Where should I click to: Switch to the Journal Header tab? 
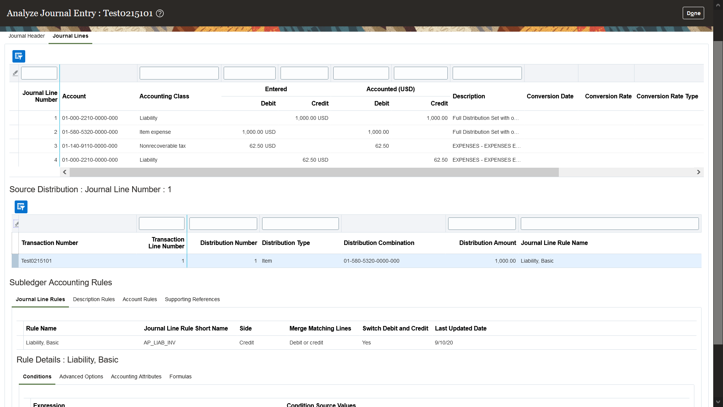pyautogui.click(x=27, y=36)
